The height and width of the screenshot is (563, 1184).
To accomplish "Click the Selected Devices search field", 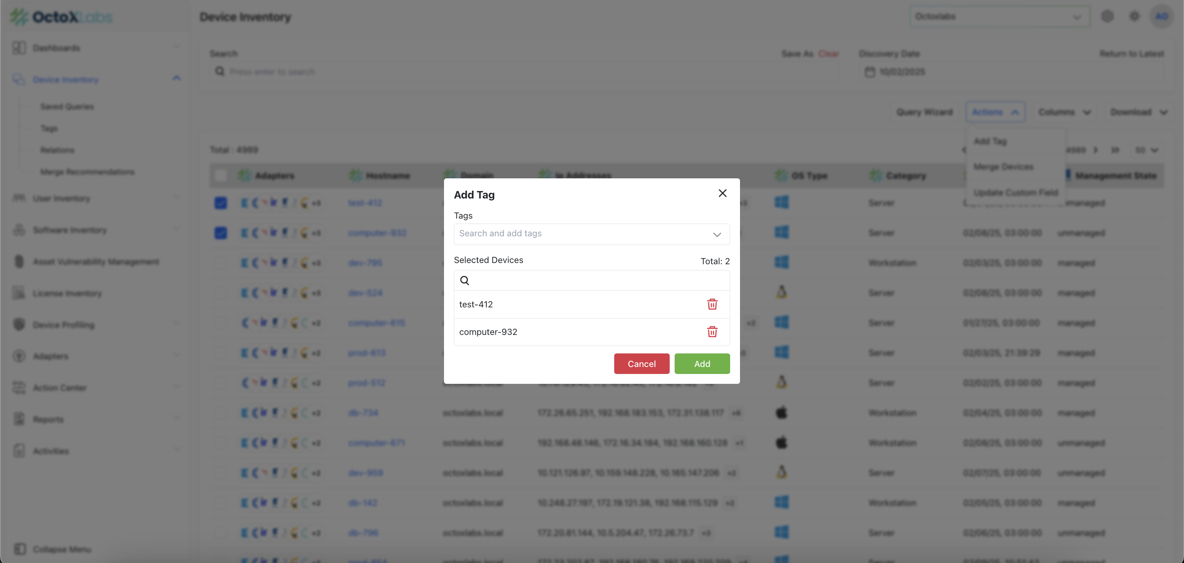I will tap(597, 280).
